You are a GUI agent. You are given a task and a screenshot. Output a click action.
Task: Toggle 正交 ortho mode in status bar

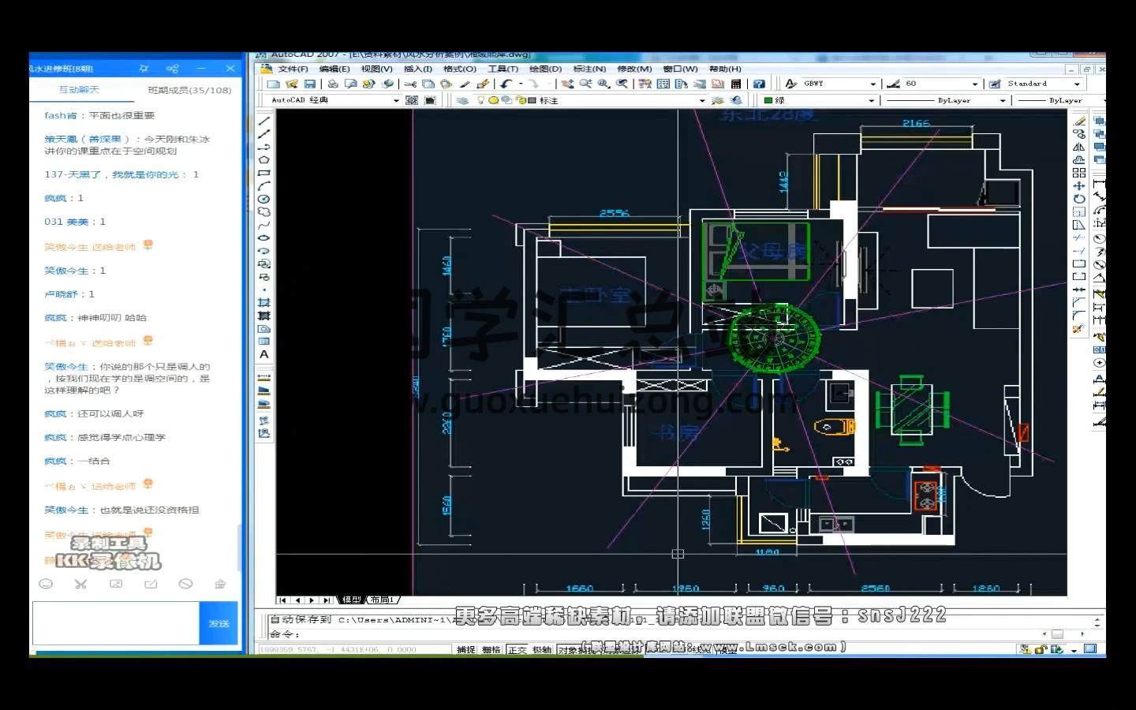click(x=517, y=649)
